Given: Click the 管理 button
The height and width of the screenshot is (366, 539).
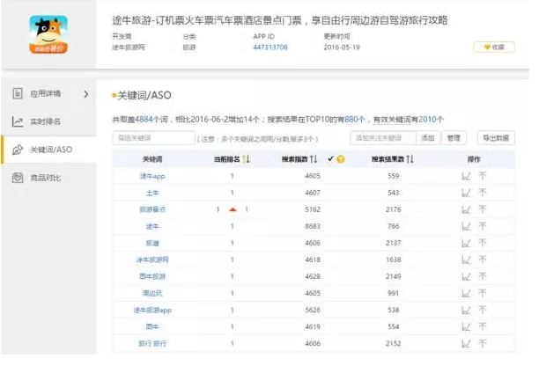Looking at the screenshot, I should coord(454,138).
